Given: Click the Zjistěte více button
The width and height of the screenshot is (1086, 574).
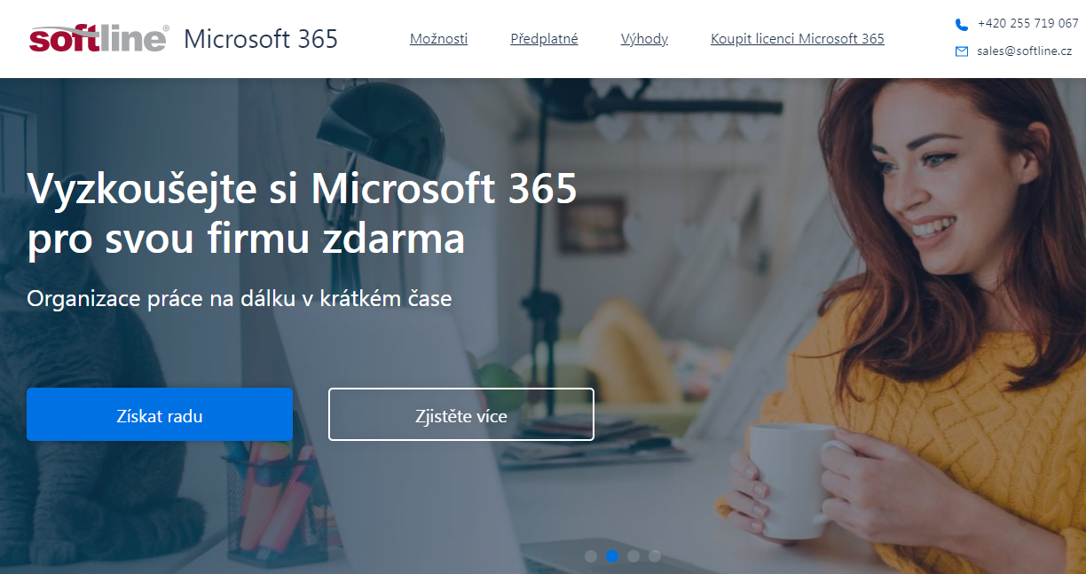Looking at the screenshot, I should [461, 414].
